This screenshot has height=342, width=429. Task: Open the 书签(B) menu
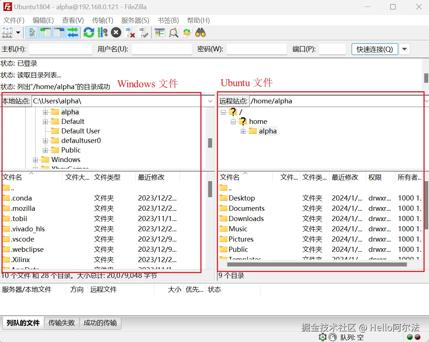pos(168,21)
